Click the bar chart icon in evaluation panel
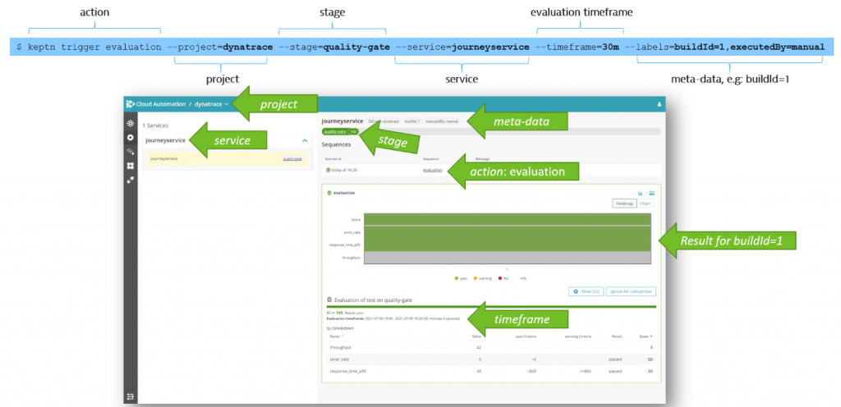The image size is (841, 407). [641, 193]
